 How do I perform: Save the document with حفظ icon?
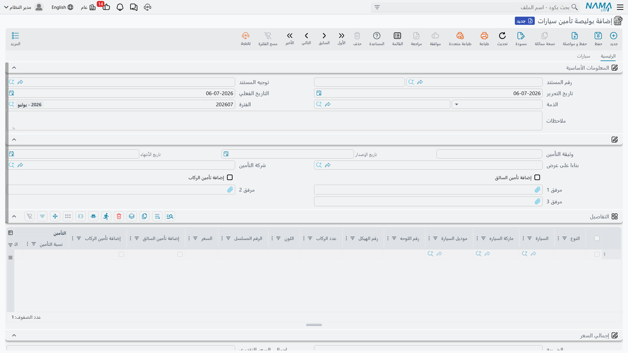pos(598,39)
